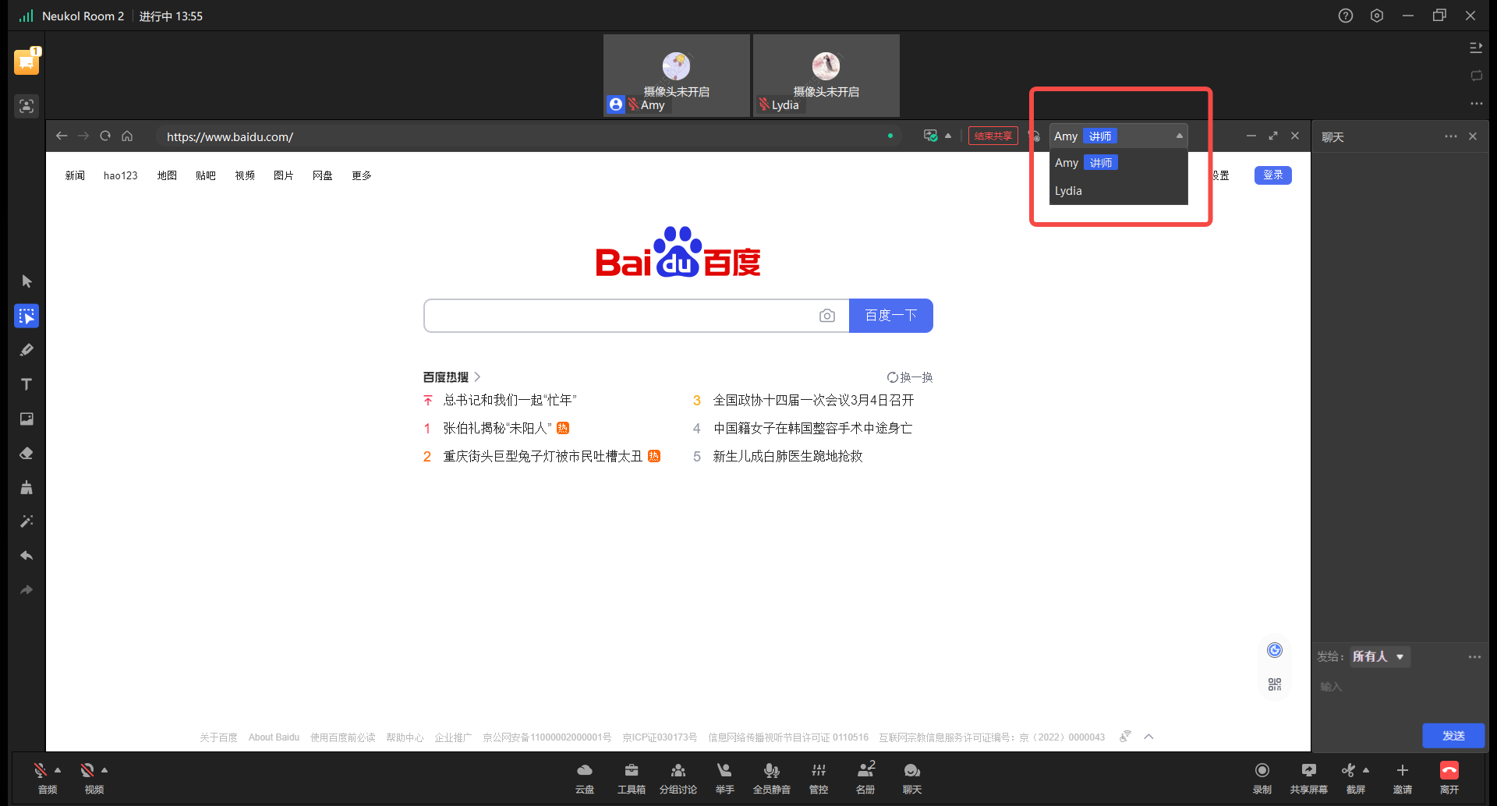Click the face-focus icon in left sidebar

click(27, 106)
